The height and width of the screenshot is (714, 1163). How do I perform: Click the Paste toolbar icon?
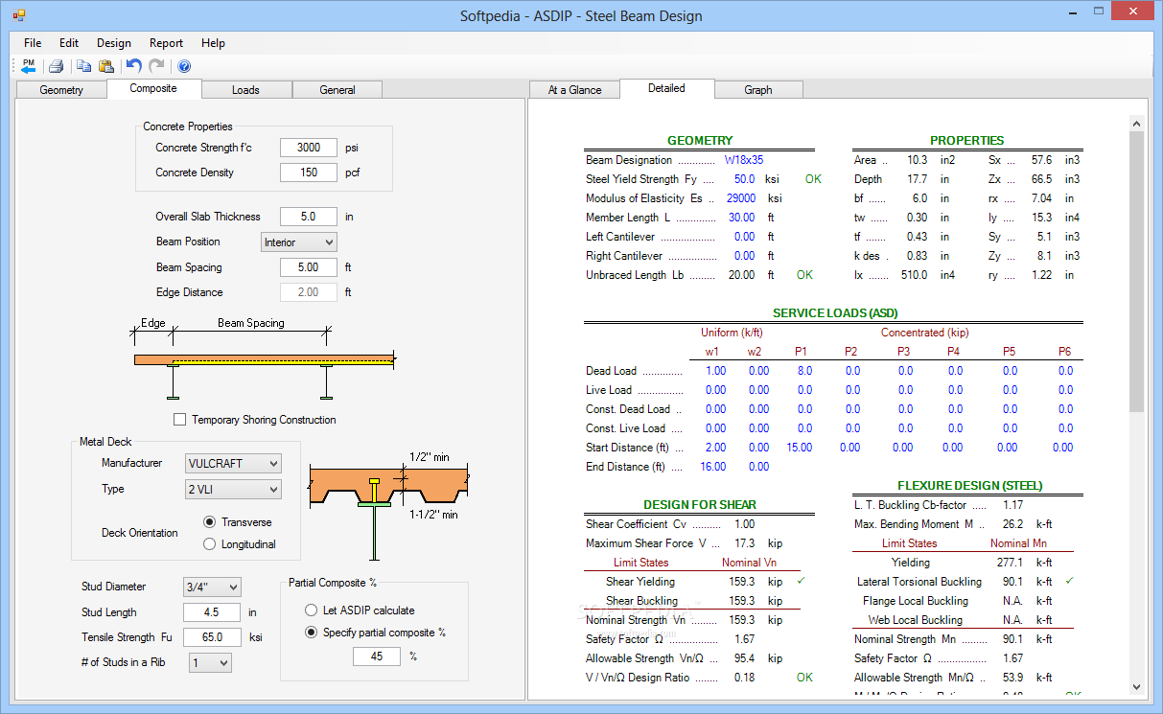tap(106, 66)
